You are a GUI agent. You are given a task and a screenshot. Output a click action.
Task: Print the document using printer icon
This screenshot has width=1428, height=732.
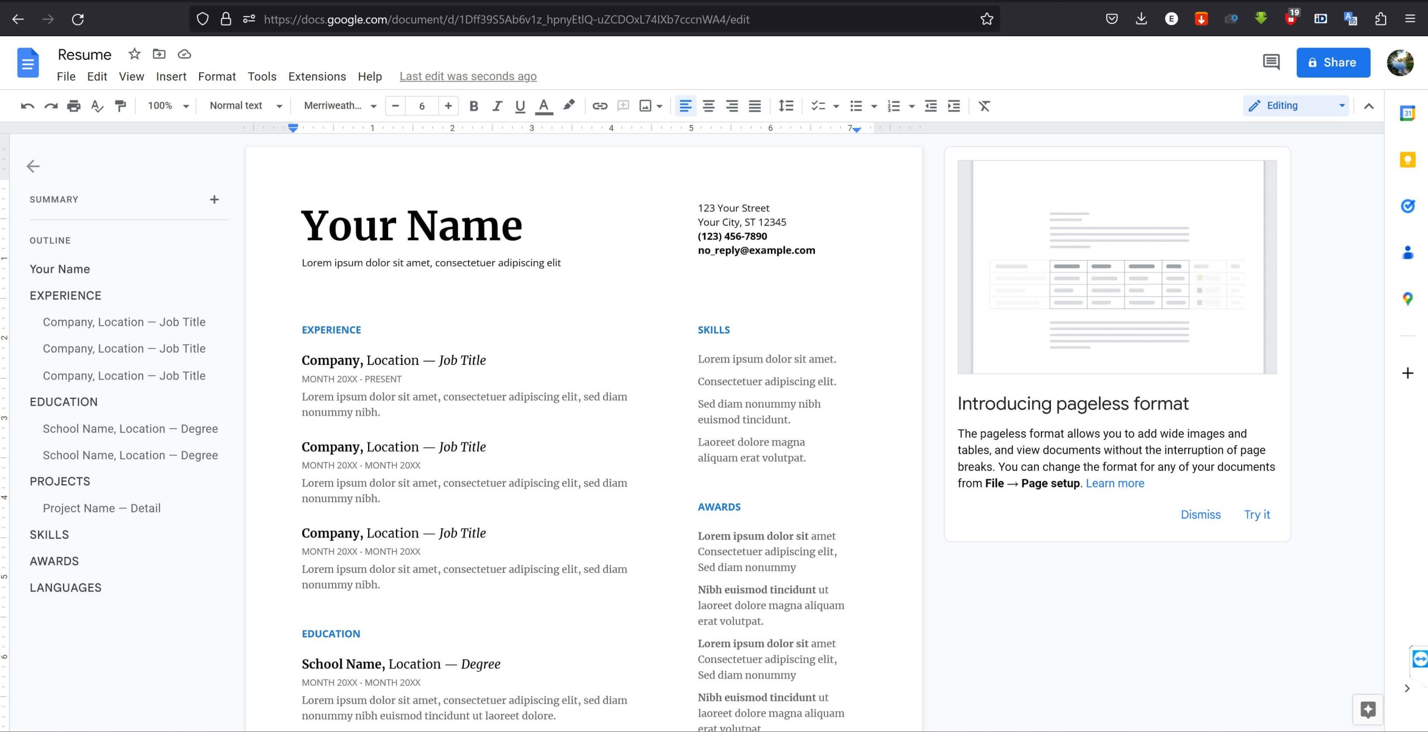74,106
